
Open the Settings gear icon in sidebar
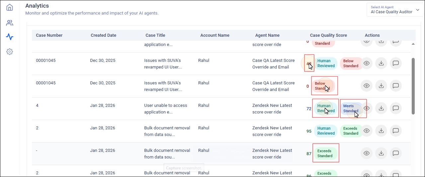click(x=10, y=52)
